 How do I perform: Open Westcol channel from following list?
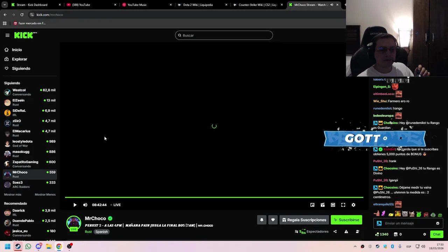(30, 92)
